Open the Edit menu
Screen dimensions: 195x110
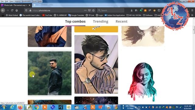tap(6, 1)
